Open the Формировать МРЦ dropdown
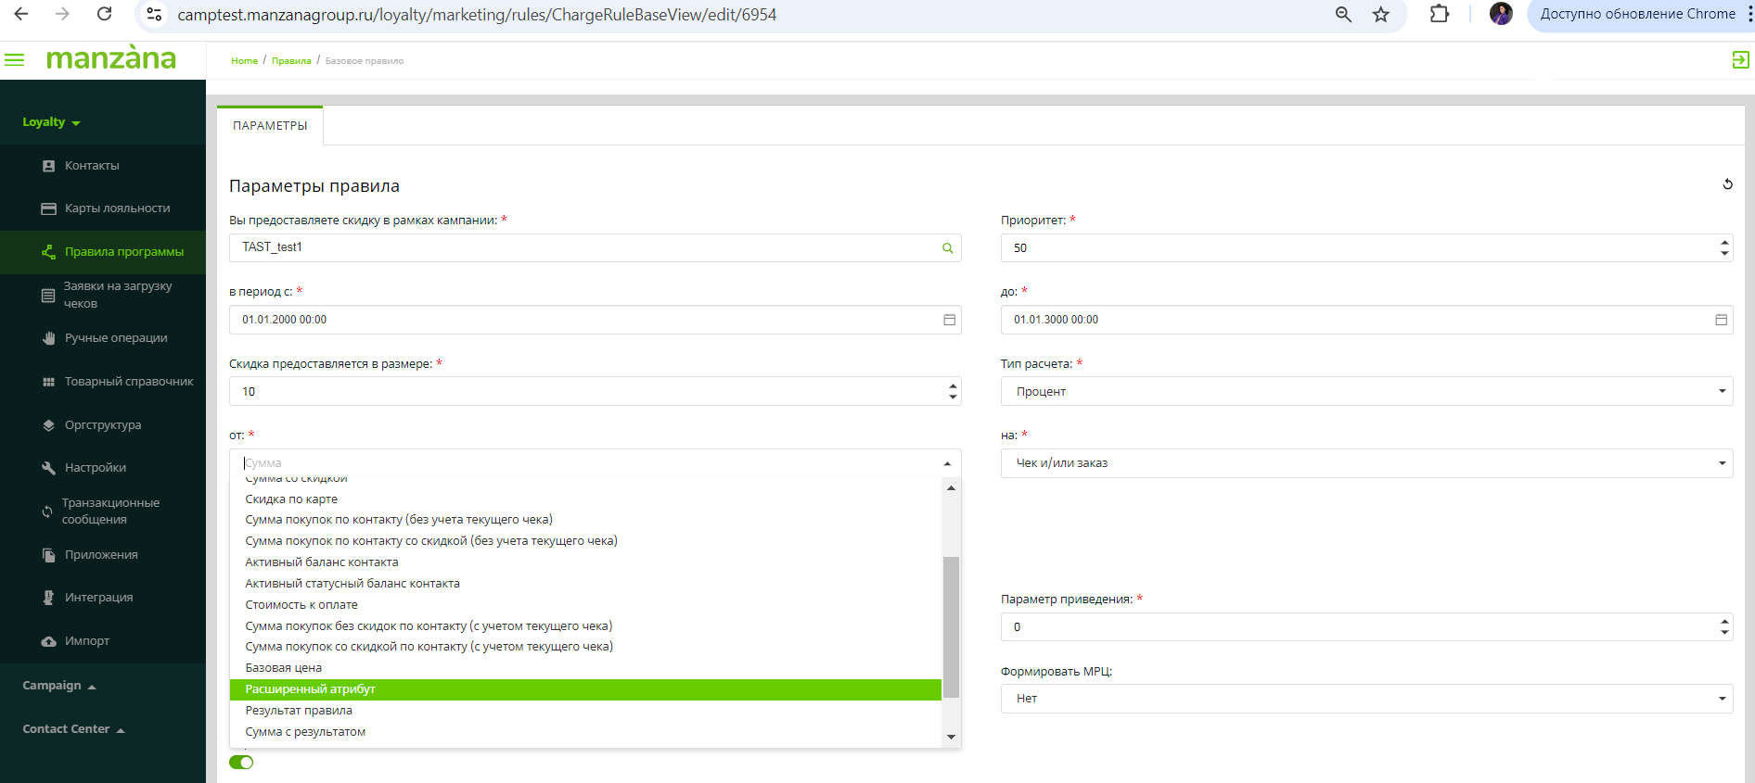Viewport: 1755px width, 783px height. 1365,699
